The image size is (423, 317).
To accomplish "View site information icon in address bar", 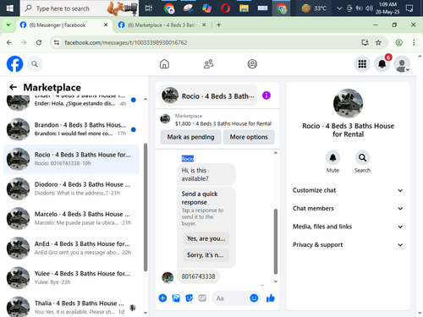I will [x=57, y=42].
